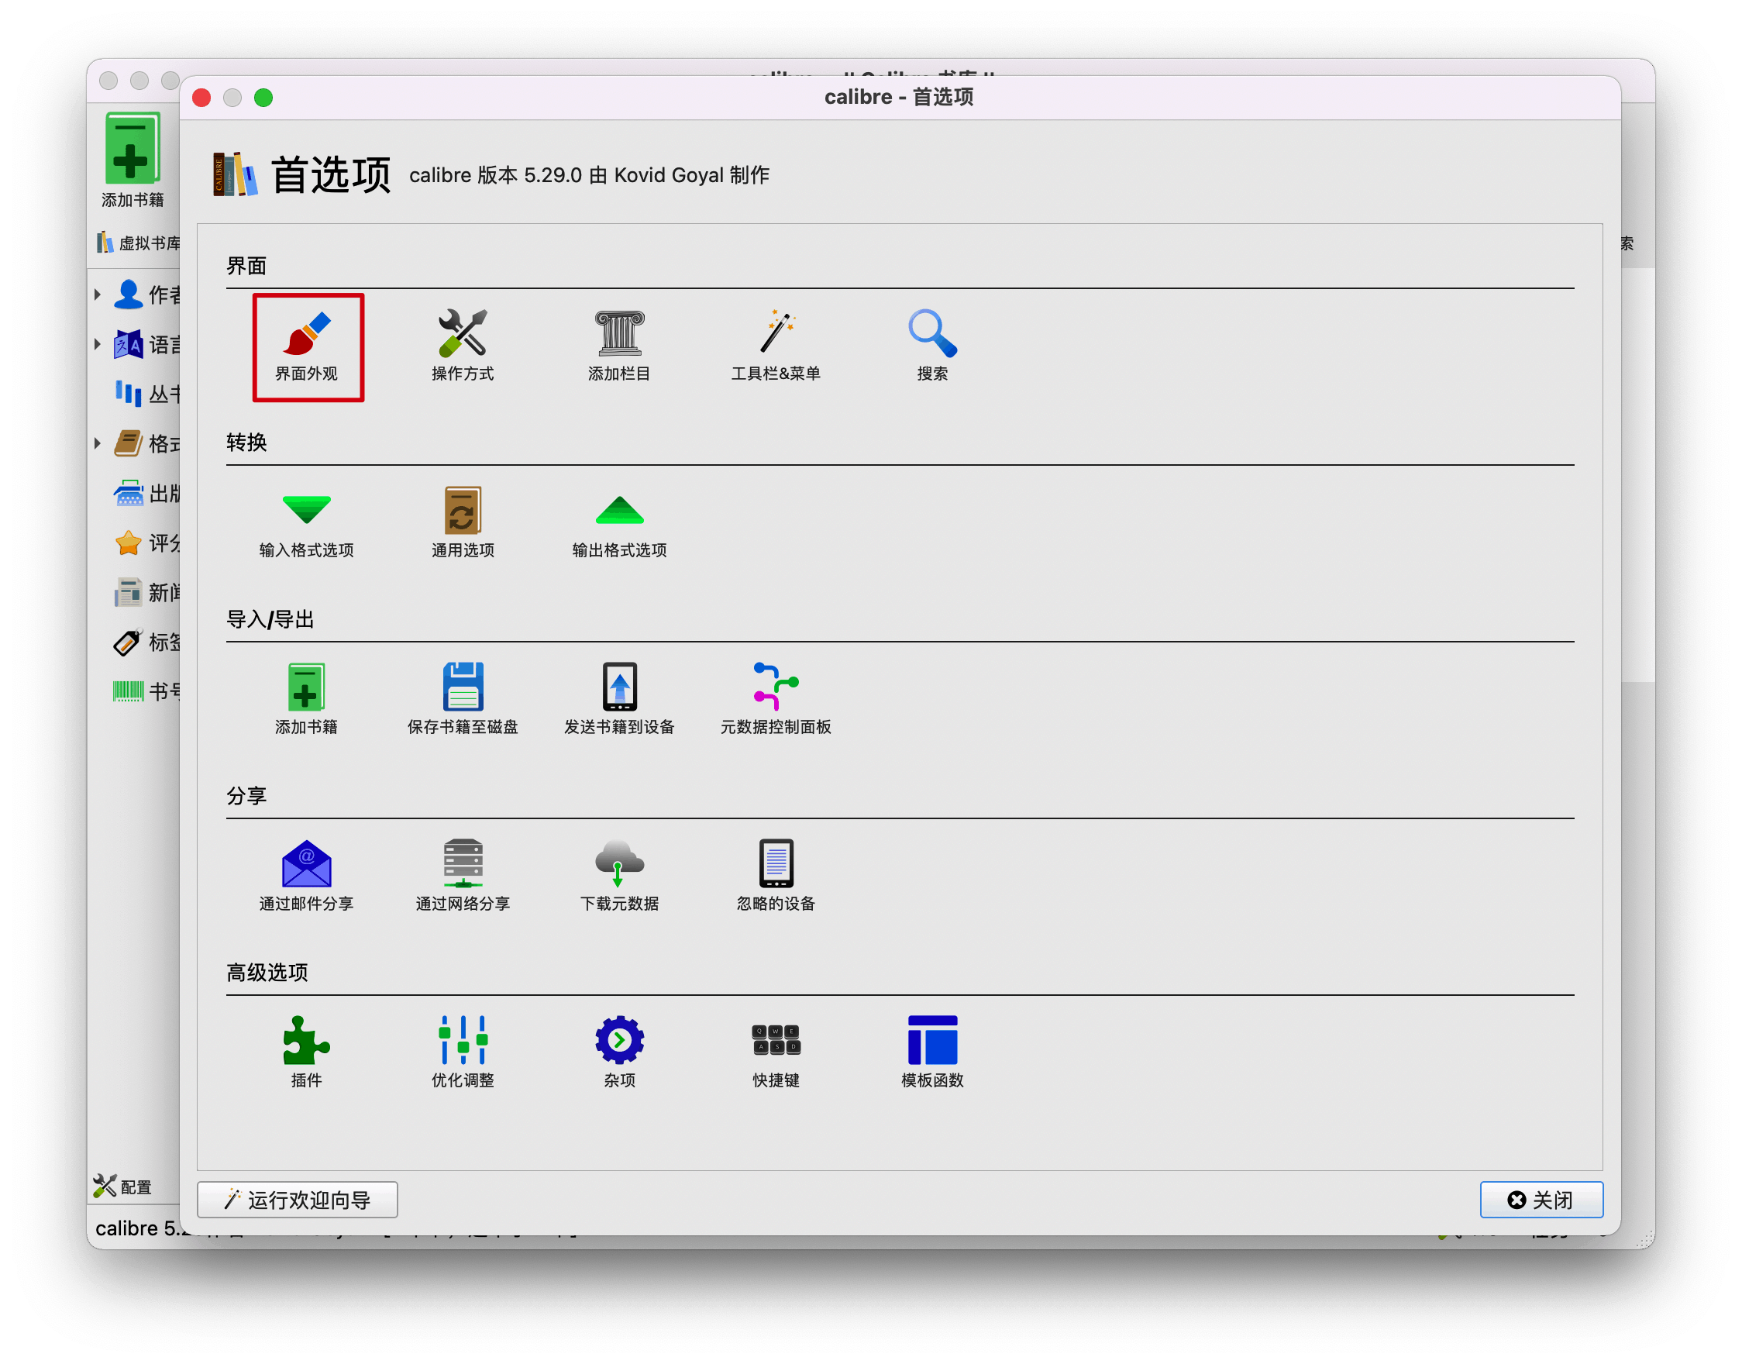The image size is (1742, 1364).
Task: Open 模板函数 settings
Action: click(932, 1053)
